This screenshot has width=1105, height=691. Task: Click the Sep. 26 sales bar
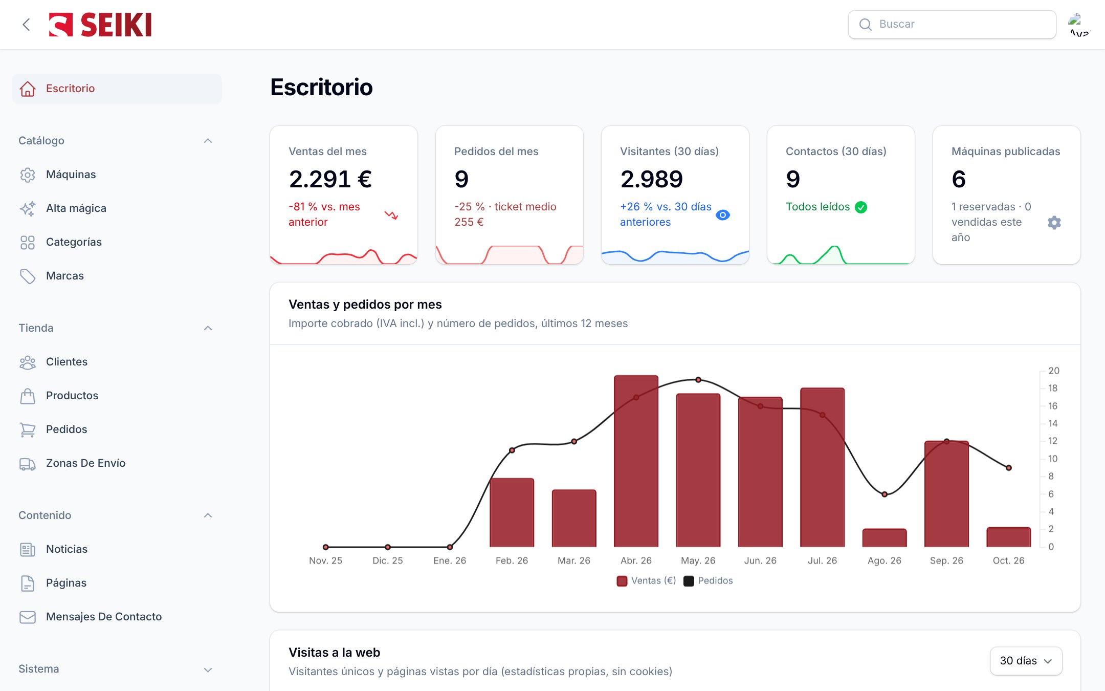click(946, 494)
